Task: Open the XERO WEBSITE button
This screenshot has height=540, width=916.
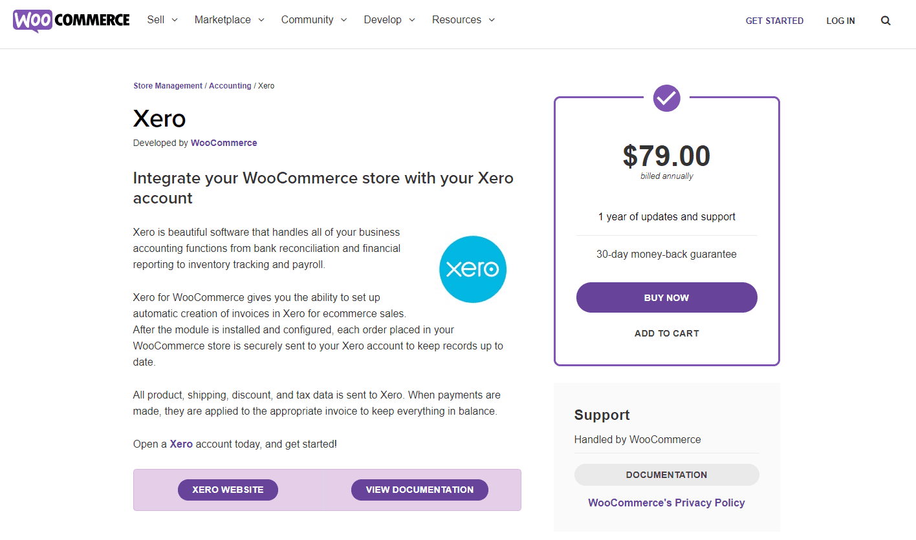Action: 228,490
